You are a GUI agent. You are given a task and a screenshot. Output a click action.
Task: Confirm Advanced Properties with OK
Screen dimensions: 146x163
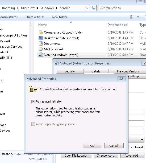[92, 145]
